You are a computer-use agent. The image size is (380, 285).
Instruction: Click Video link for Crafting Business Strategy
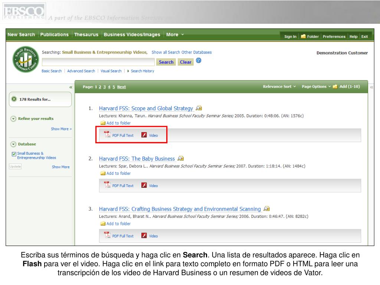153,236
